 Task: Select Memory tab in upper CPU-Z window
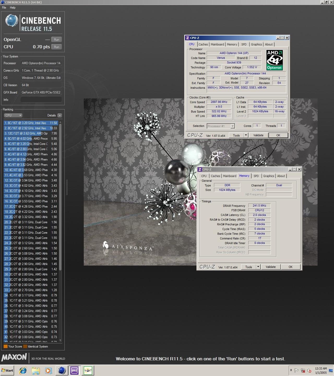[232, 44]
